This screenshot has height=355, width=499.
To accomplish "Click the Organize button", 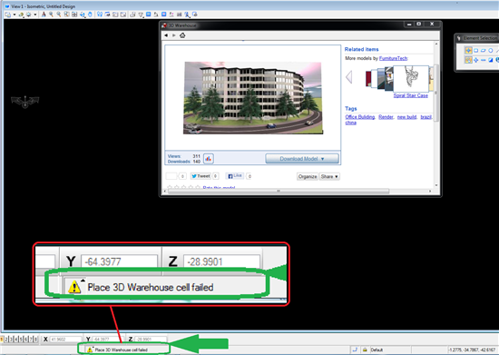I will click(307, 176).
